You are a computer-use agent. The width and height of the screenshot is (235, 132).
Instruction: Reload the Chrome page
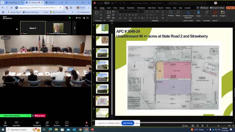[11, 8]
